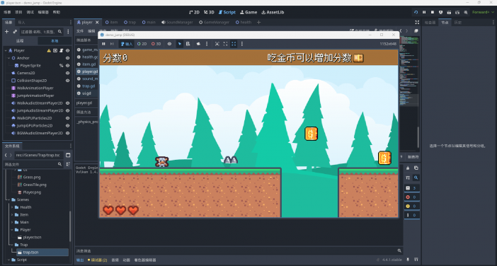Open the Forward+ renderer dropdown

pyautogui.click(x=483, y=12)
